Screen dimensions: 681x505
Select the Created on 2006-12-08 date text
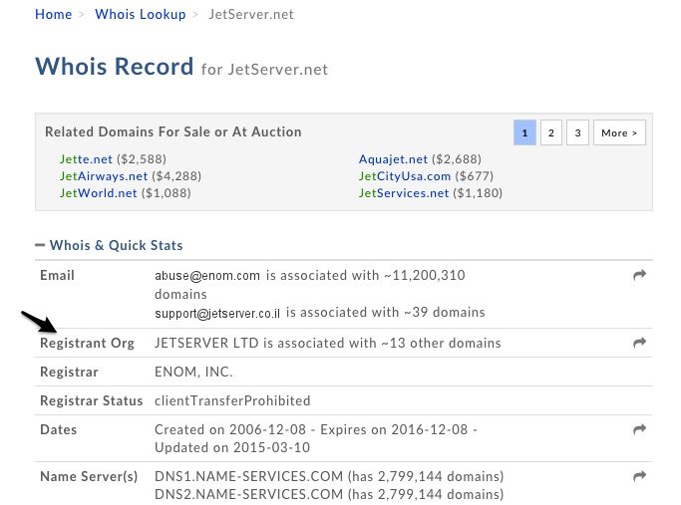tap(230, 429)
